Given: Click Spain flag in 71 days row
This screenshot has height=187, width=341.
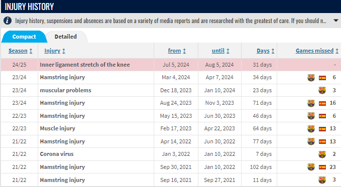Looking at the screenshot, I should pos(322,103).
